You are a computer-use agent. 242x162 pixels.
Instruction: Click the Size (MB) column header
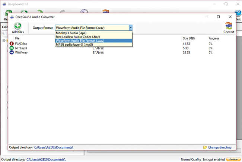click(x=189, y=38)
